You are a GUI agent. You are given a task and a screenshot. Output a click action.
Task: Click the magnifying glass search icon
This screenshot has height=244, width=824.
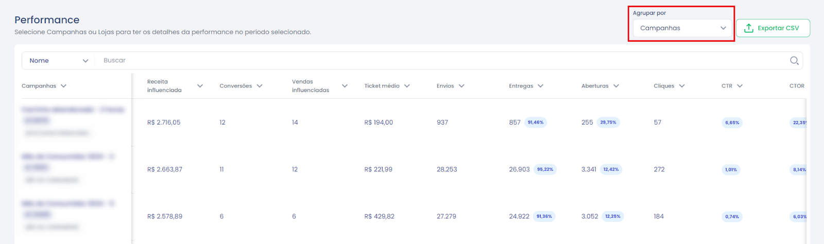click(794, 60)
